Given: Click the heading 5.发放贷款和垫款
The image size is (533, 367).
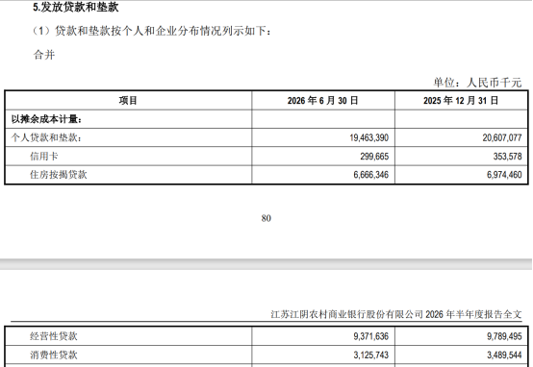Looking at the screenshot, I should (x=75, y=7).
